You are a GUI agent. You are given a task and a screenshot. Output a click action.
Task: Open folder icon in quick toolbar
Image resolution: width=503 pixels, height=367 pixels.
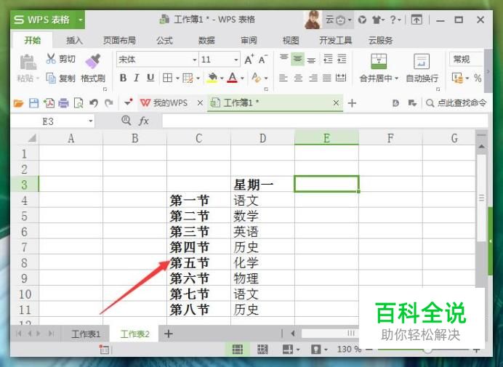point(19,103)
